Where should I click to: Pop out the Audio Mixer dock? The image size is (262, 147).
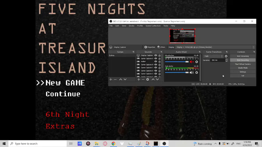coord(199,52)
